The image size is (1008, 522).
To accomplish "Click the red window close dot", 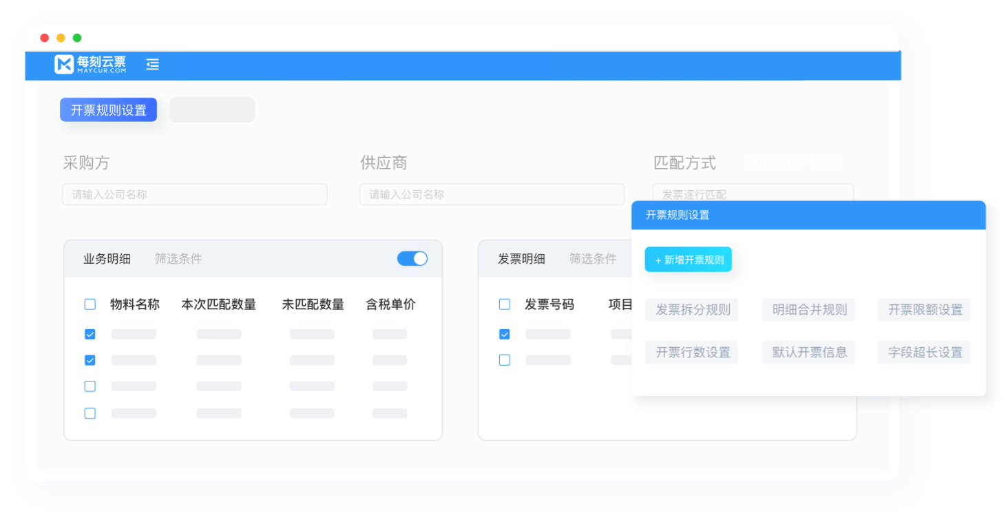I will click(45, 38).
